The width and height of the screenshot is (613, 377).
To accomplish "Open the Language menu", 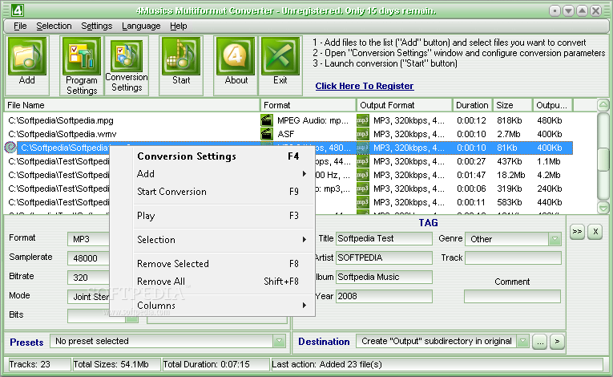I will coord(141,26).
